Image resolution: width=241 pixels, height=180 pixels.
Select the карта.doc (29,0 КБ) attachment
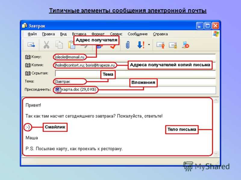coord(76,89)
